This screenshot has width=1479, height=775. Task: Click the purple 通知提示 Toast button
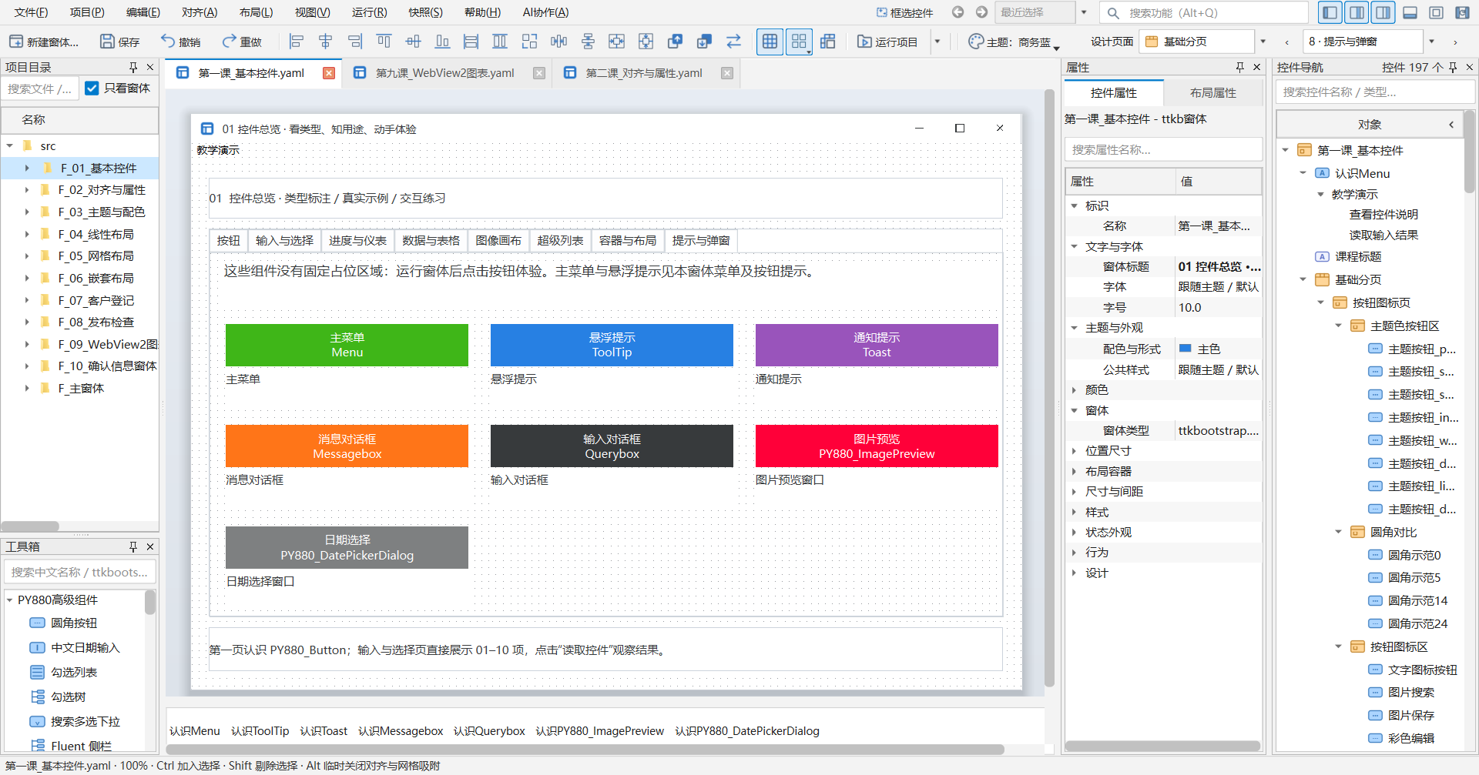tap(877, 345)
